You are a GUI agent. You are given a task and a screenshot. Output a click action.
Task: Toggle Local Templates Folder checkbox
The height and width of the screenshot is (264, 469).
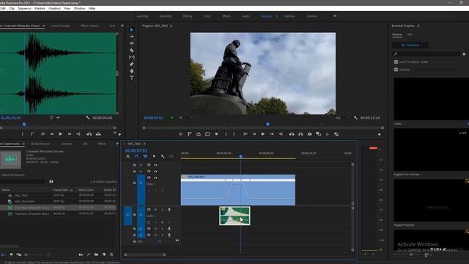tap(396, 62)
